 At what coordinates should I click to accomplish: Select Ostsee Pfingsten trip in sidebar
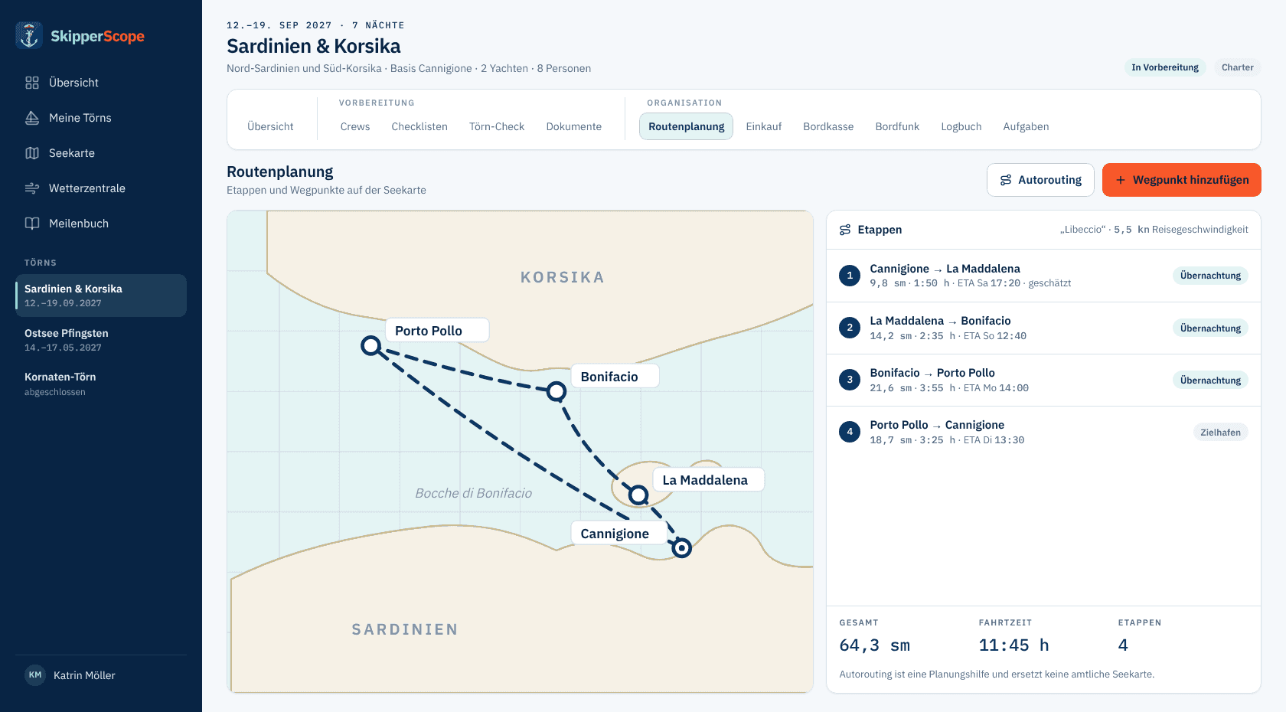coord(101,340)
